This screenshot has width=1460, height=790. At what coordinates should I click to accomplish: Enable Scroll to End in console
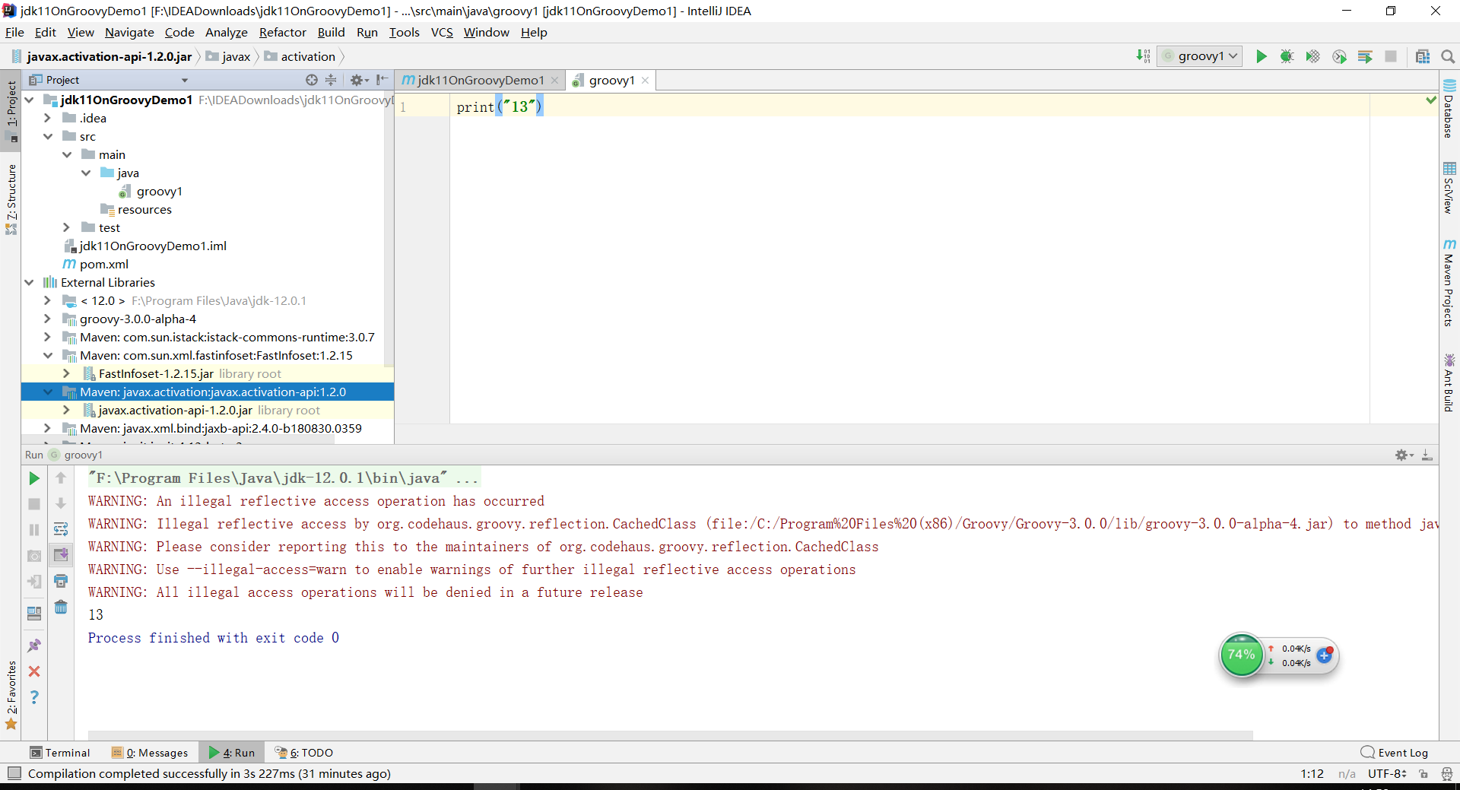pyautogui.click(x=61, y=555)
